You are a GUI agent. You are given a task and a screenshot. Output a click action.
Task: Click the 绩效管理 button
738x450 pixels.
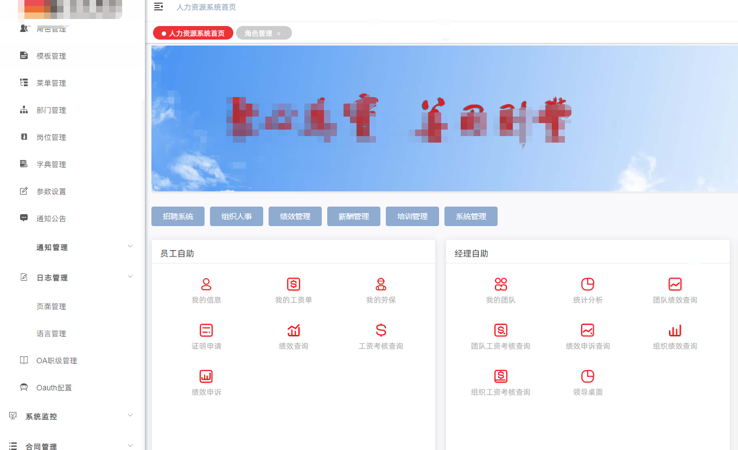point(295,216)
